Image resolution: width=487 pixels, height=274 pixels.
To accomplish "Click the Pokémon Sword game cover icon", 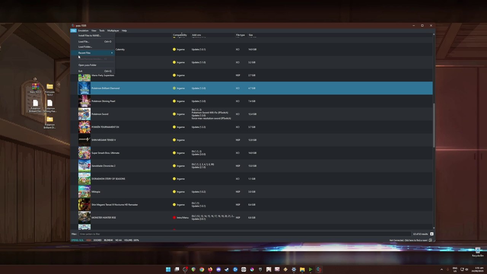I will (84, 114).
